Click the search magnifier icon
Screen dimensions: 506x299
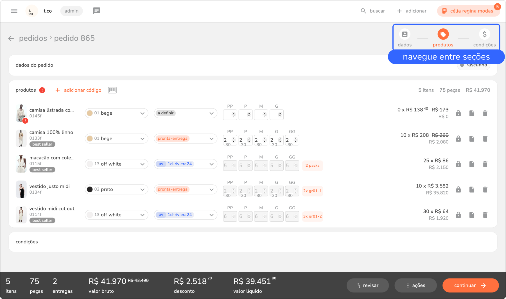(x=363, y=11)
